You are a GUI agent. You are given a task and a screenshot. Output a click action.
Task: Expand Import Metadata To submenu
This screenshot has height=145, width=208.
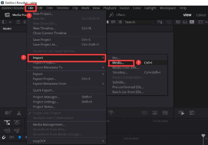pos(67,67)
